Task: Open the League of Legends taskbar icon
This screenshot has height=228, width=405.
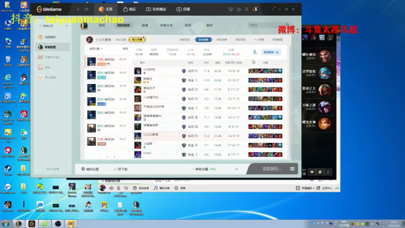Action: point(19,224)
